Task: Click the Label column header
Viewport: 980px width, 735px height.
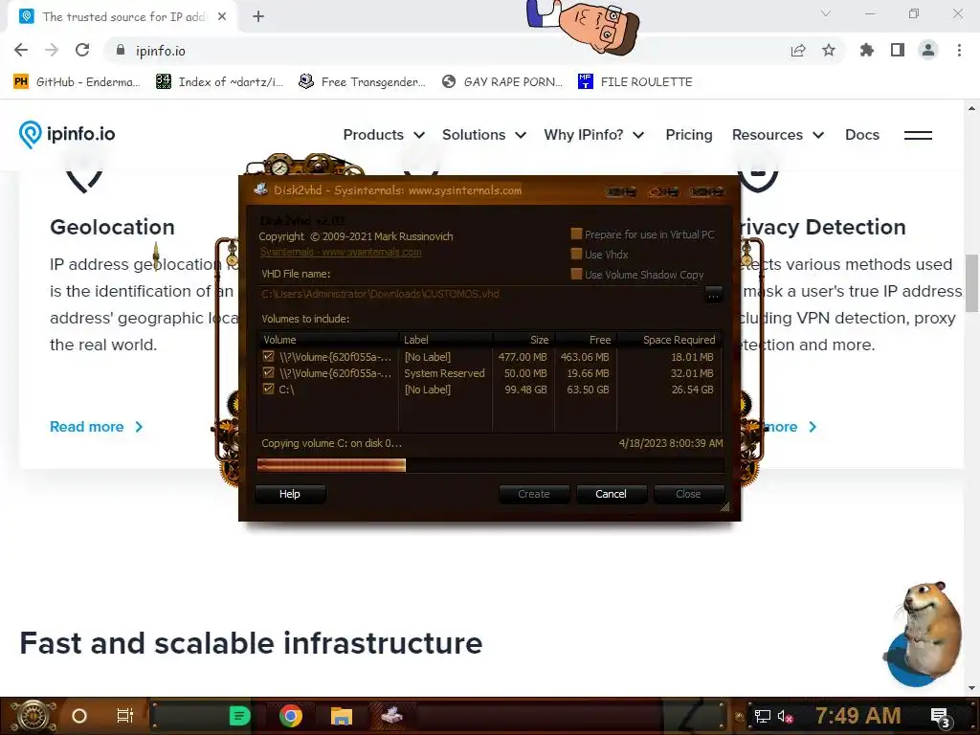Action: [446, 340]
